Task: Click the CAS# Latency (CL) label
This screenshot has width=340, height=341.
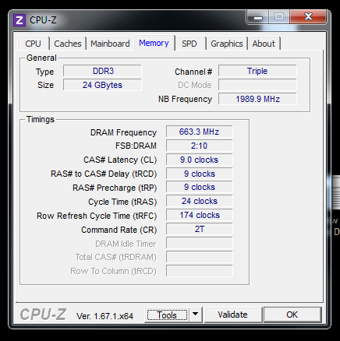Action: coord(120,160)
